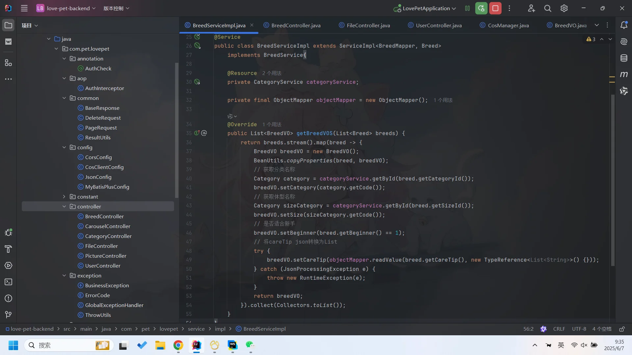Image resolution: width=632 pixels, height=355 pixels.
Task: Open the Project tool window icon
Action: 9,25
